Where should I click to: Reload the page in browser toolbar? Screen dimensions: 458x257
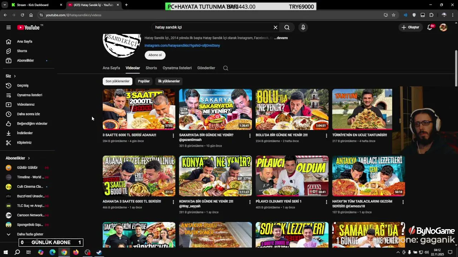pos(22,15)
